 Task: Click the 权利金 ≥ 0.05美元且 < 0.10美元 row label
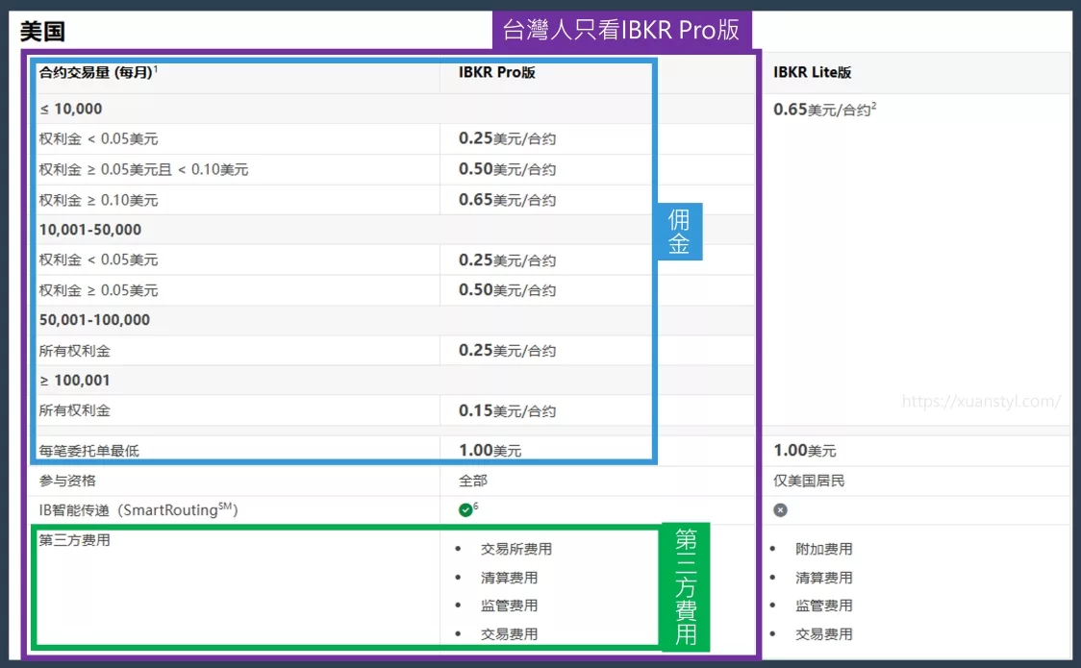[x=143, y=169]
